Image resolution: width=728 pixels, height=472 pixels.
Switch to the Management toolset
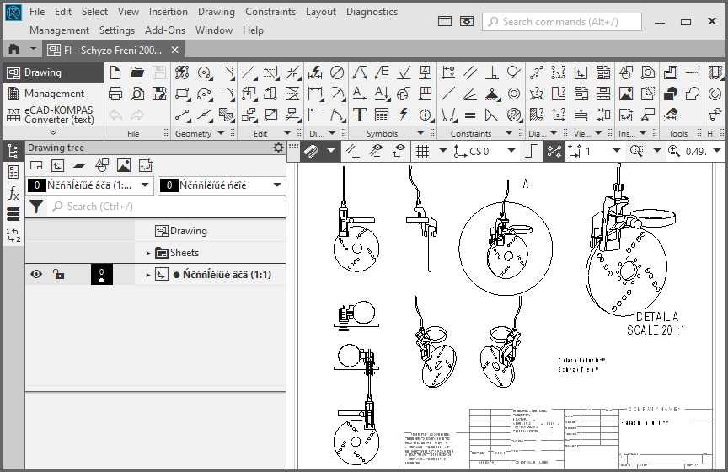pos(54,94)
